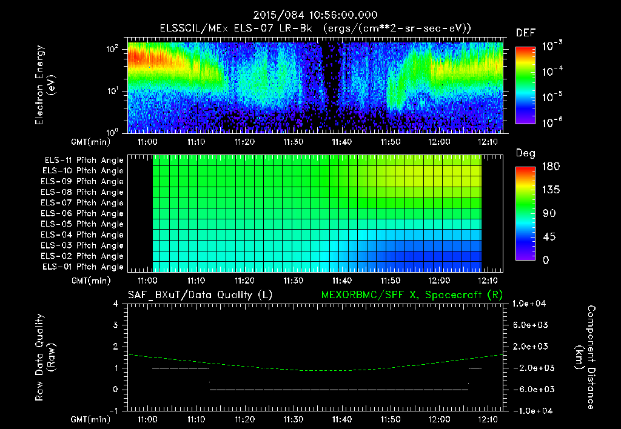Click the ELS-07 Pitch Angle row label

tap(82, 202)
